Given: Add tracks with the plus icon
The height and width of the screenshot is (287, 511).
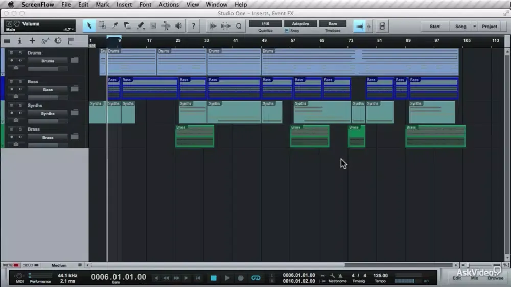Looking at the screenshot, I should click(x=32, y=41).
